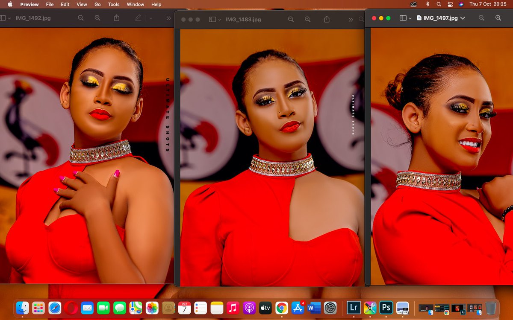Open the Preview application menu
The width and height of the screenshot is (513, 320).
[x=29, y=4]
